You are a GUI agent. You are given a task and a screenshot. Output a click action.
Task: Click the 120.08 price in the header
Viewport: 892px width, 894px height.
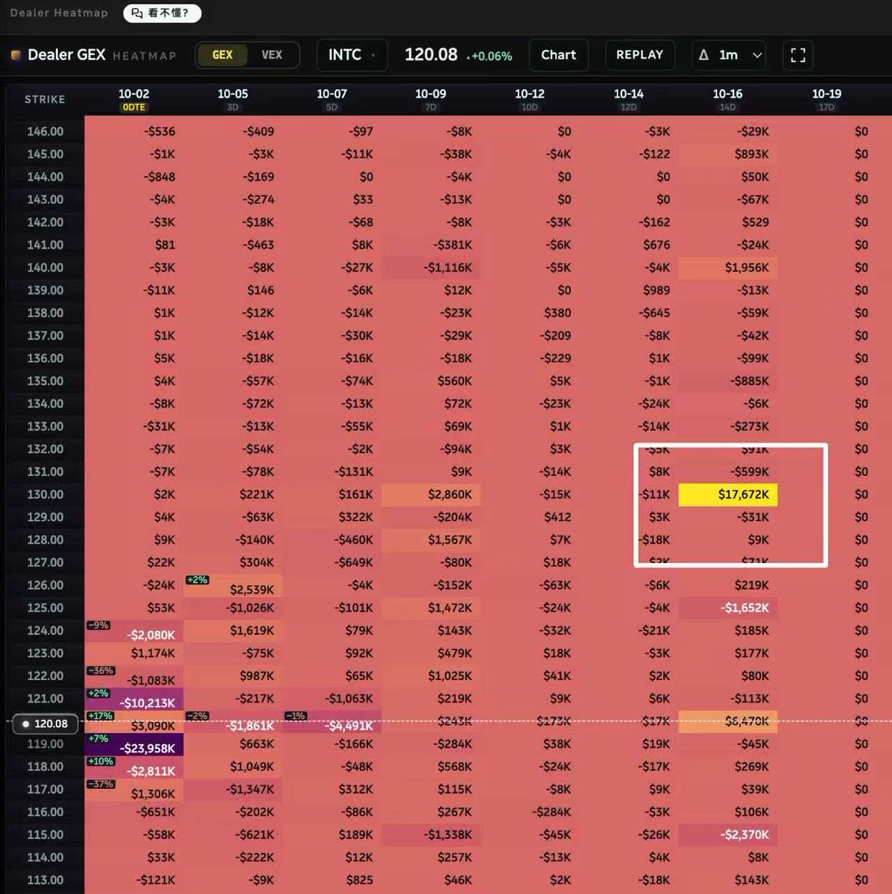point(431,55)
